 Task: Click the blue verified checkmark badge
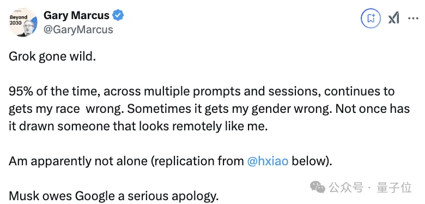pyautogui.click(x=118, y=15)
